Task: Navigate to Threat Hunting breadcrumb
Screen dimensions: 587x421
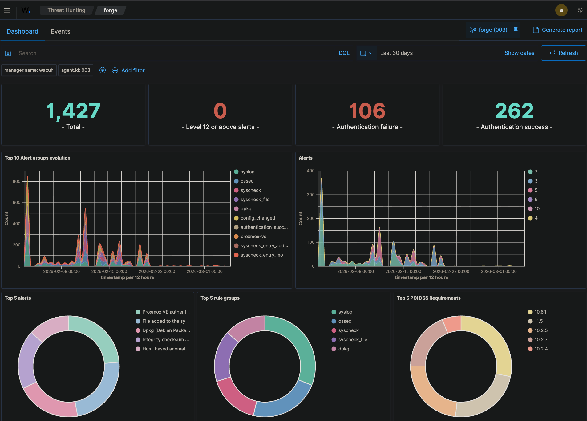Action: (66, 10)
